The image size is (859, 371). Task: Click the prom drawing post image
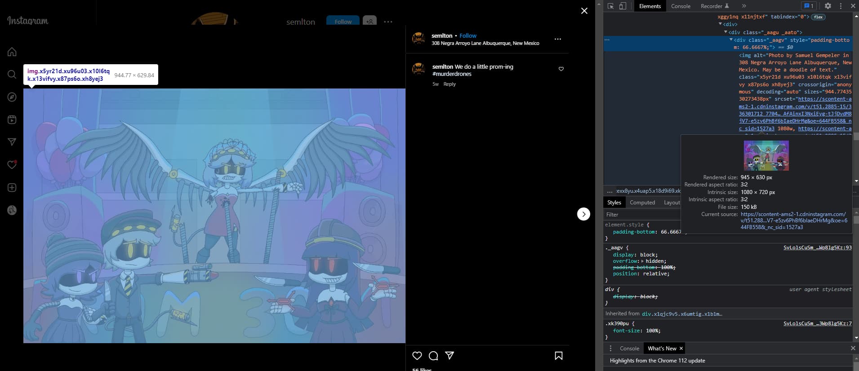(214, 216)
